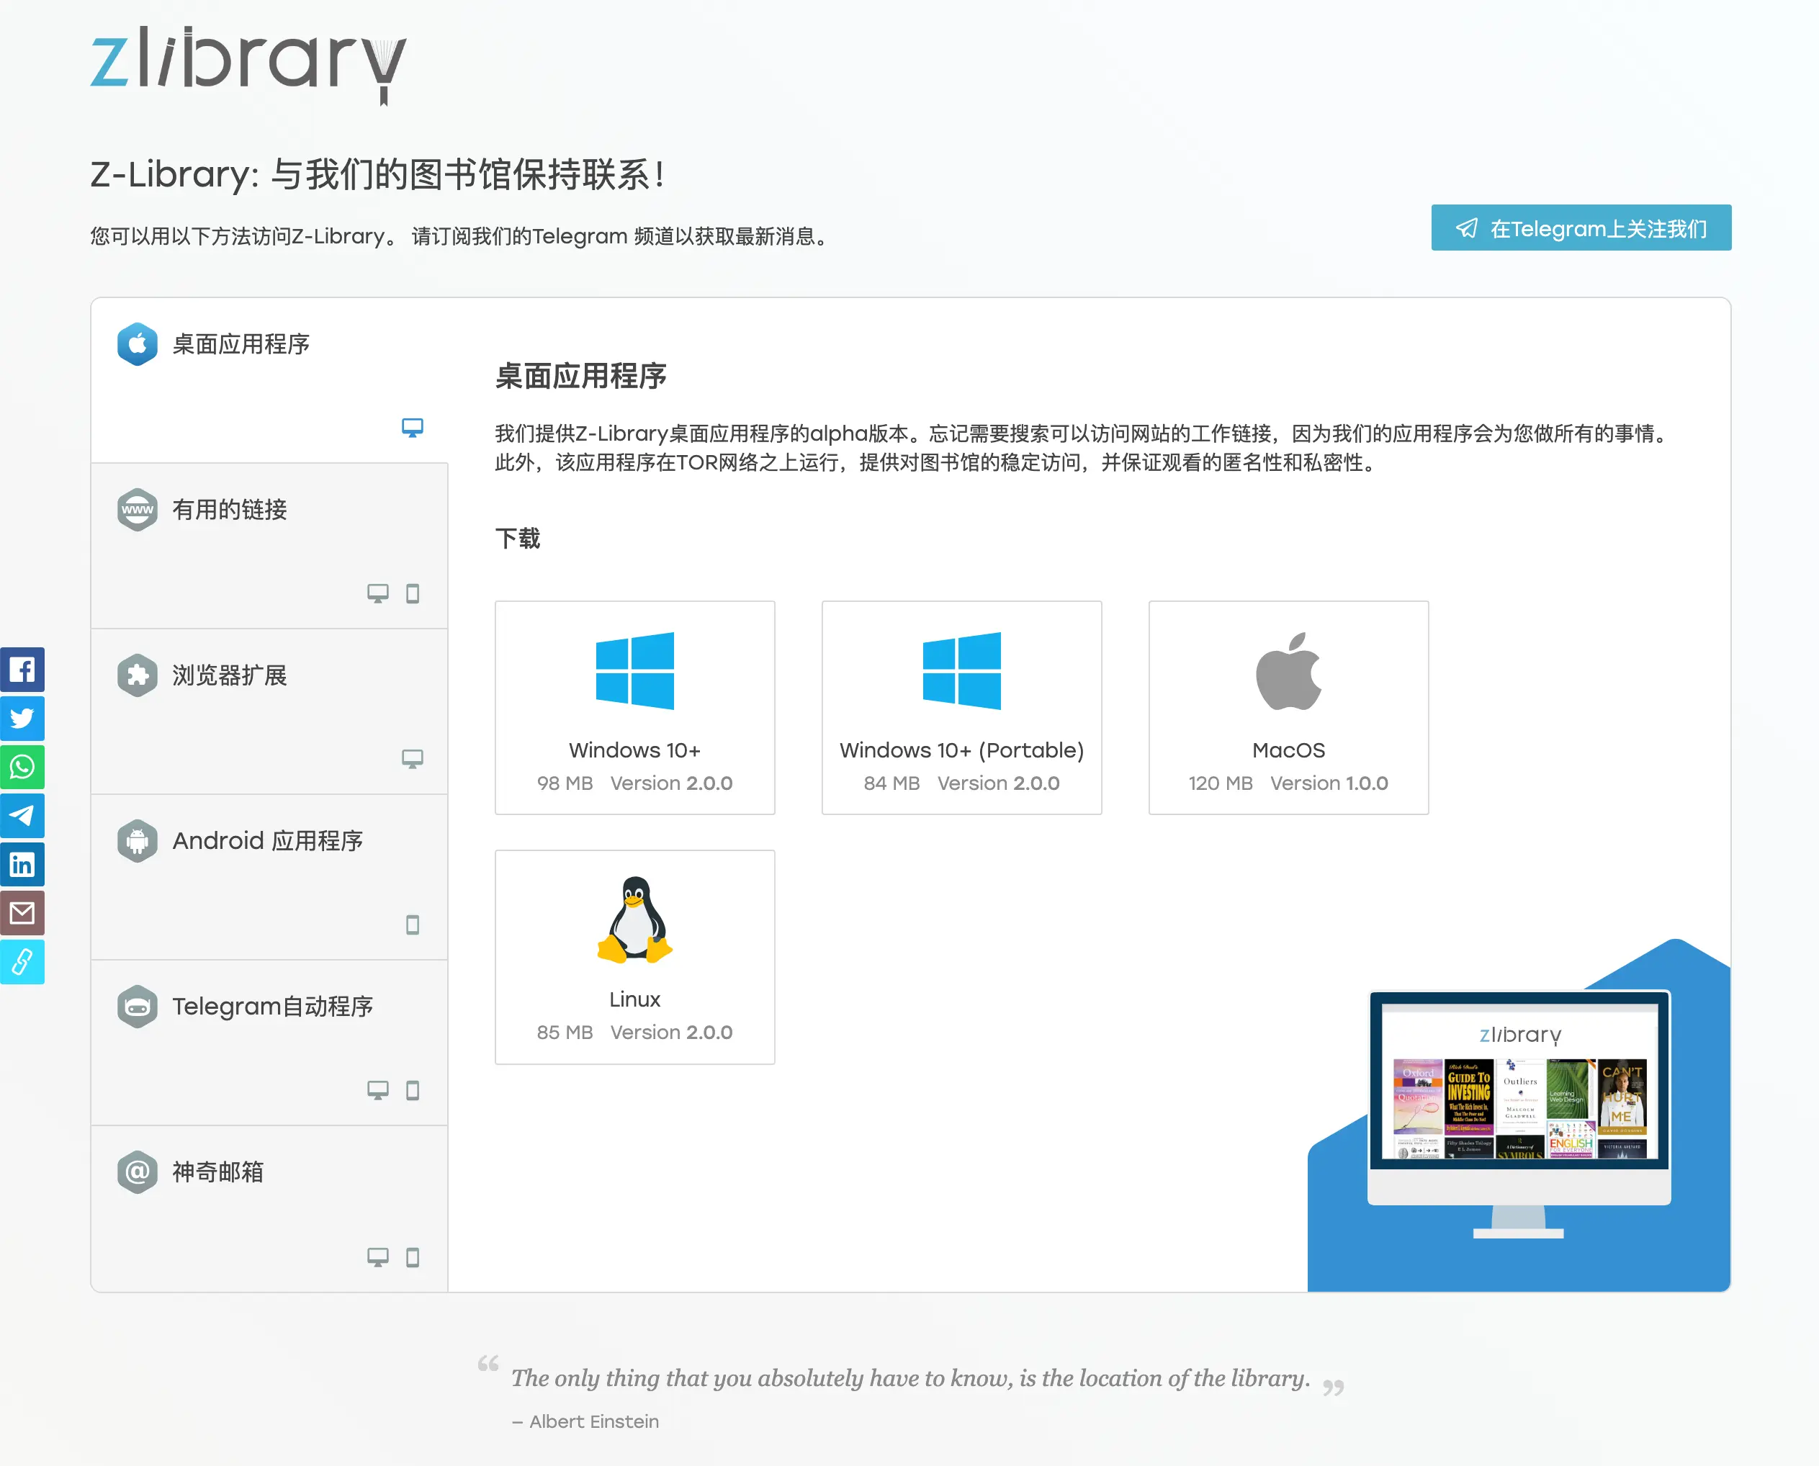Click the 桌面应用程序 content heading
Viewport: 1819px width, 1466px height.
click(x=580, y=376)
